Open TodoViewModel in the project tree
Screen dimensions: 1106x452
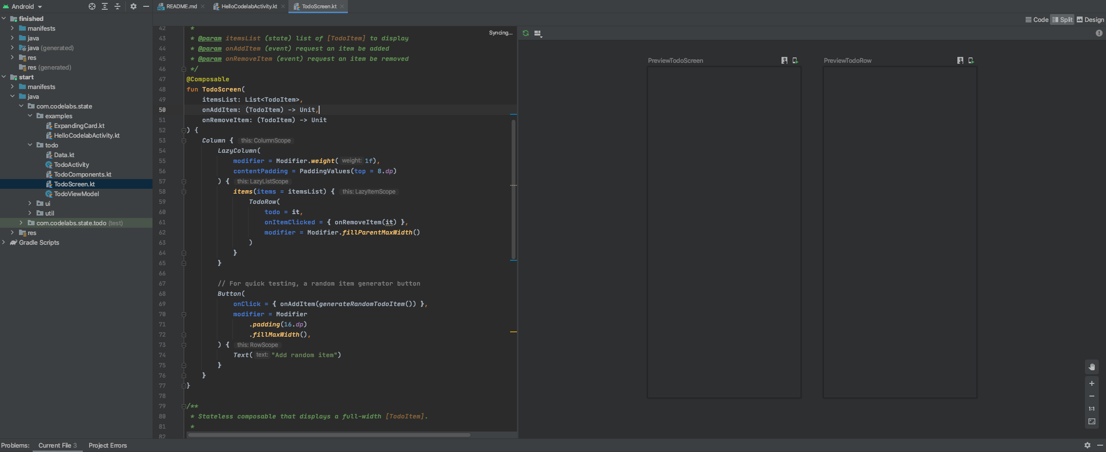(x=76, y=194)
